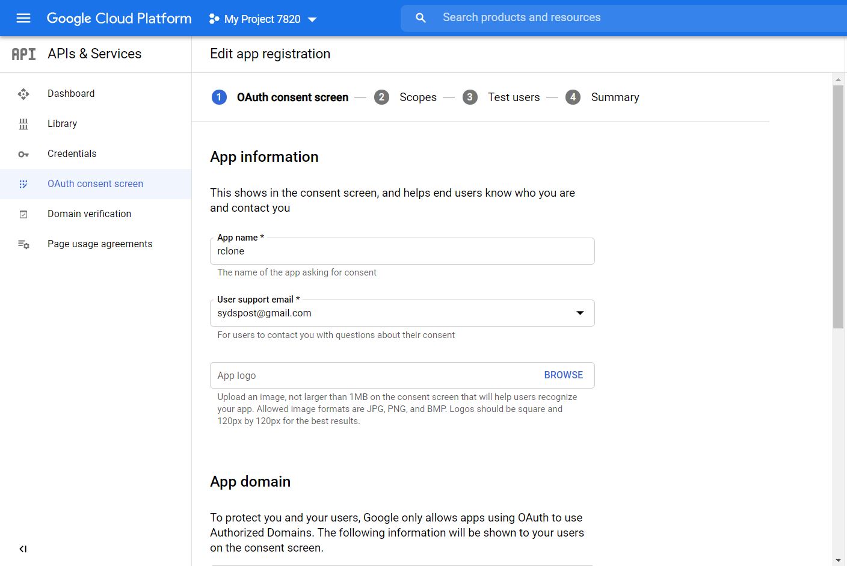Open Domain verification page
The height and width of the screenshot is (566, 847).
click(89, 214)
